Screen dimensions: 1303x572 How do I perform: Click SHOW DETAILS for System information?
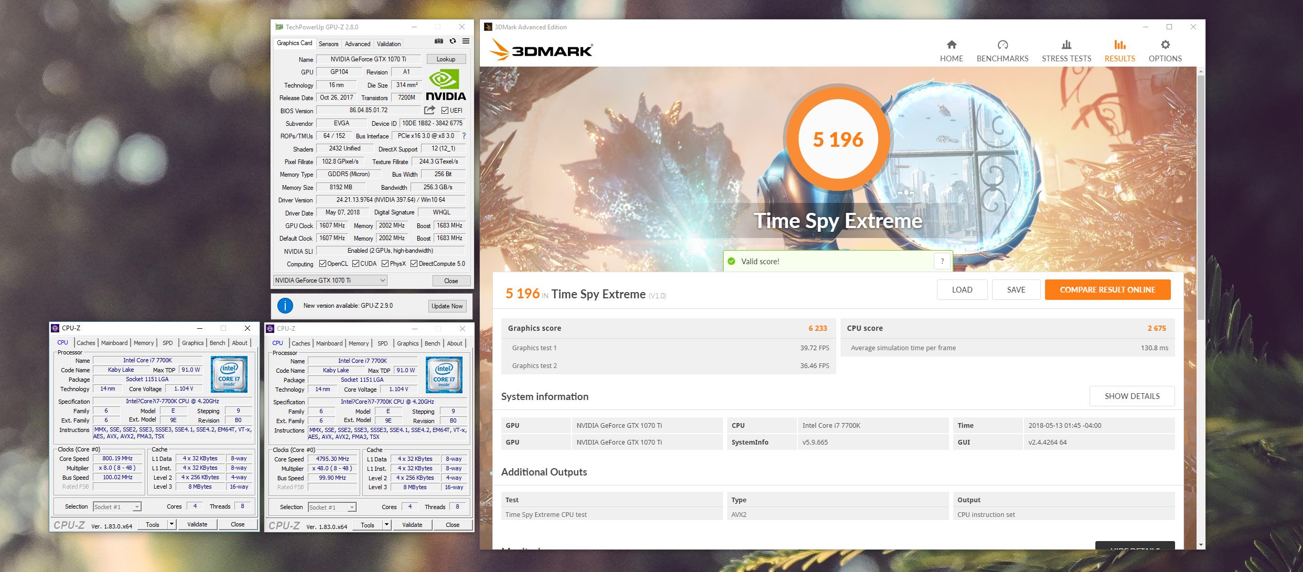click(1132, 396)
